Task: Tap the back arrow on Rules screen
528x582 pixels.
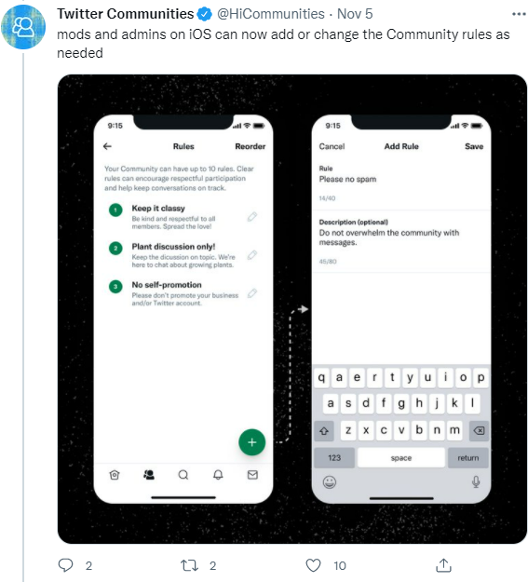Action: tap(107, 146)
